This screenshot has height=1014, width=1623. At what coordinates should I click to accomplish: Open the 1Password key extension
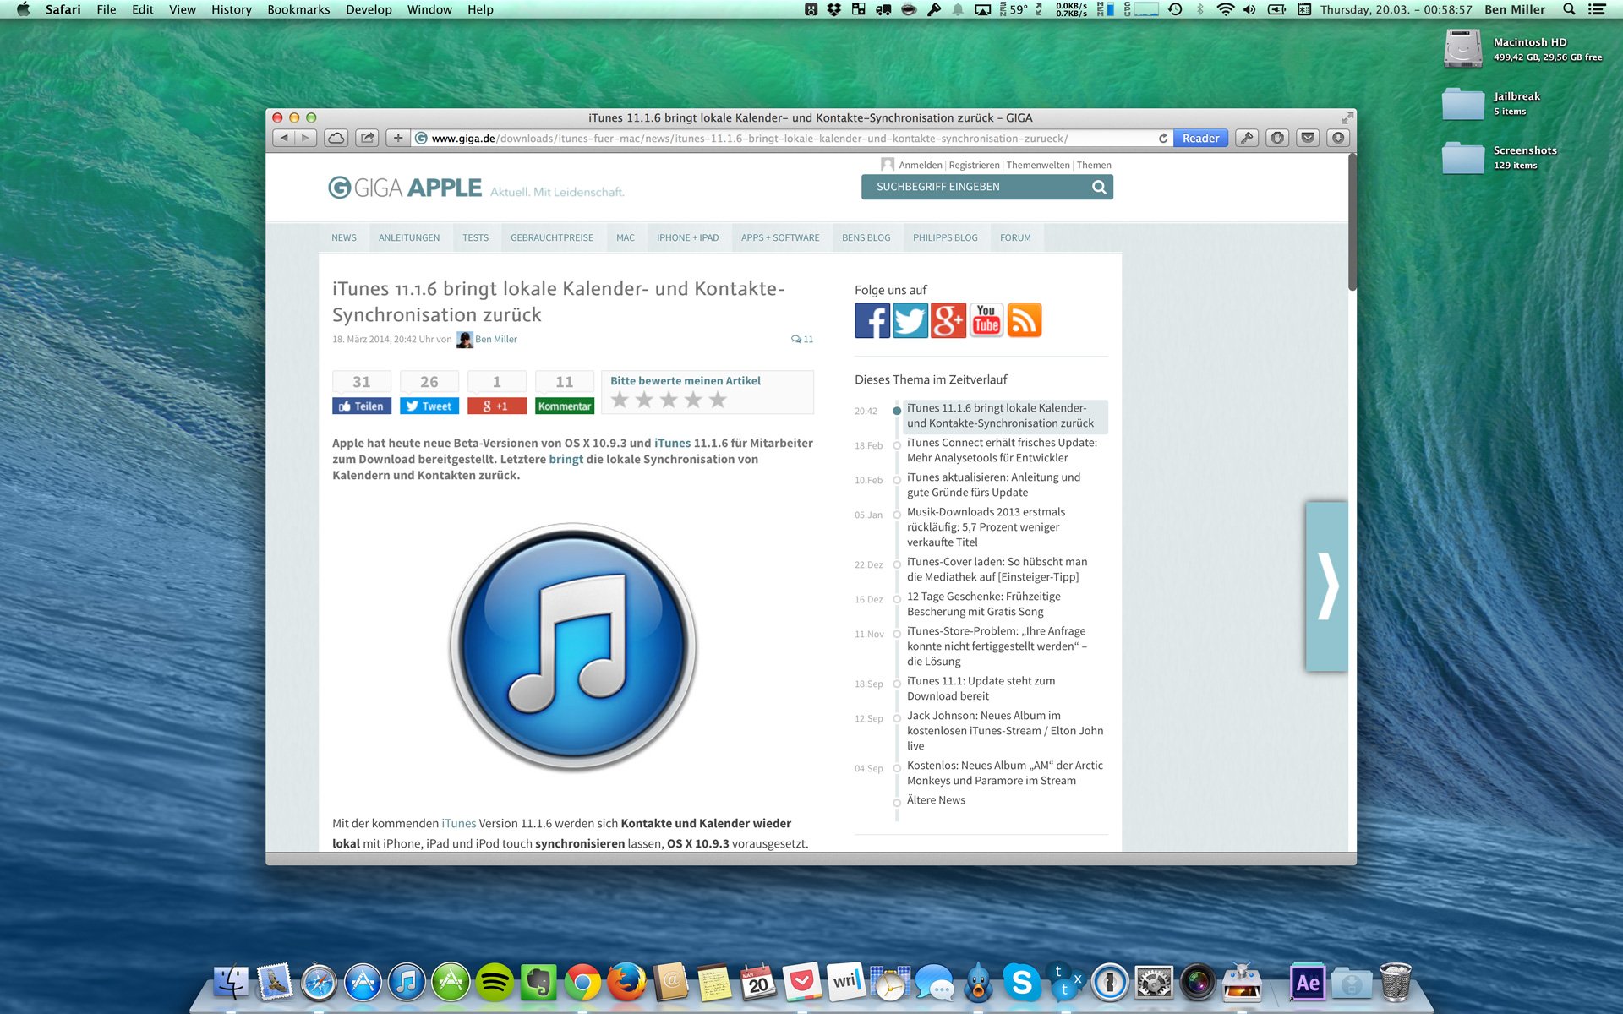[1247, 138]
